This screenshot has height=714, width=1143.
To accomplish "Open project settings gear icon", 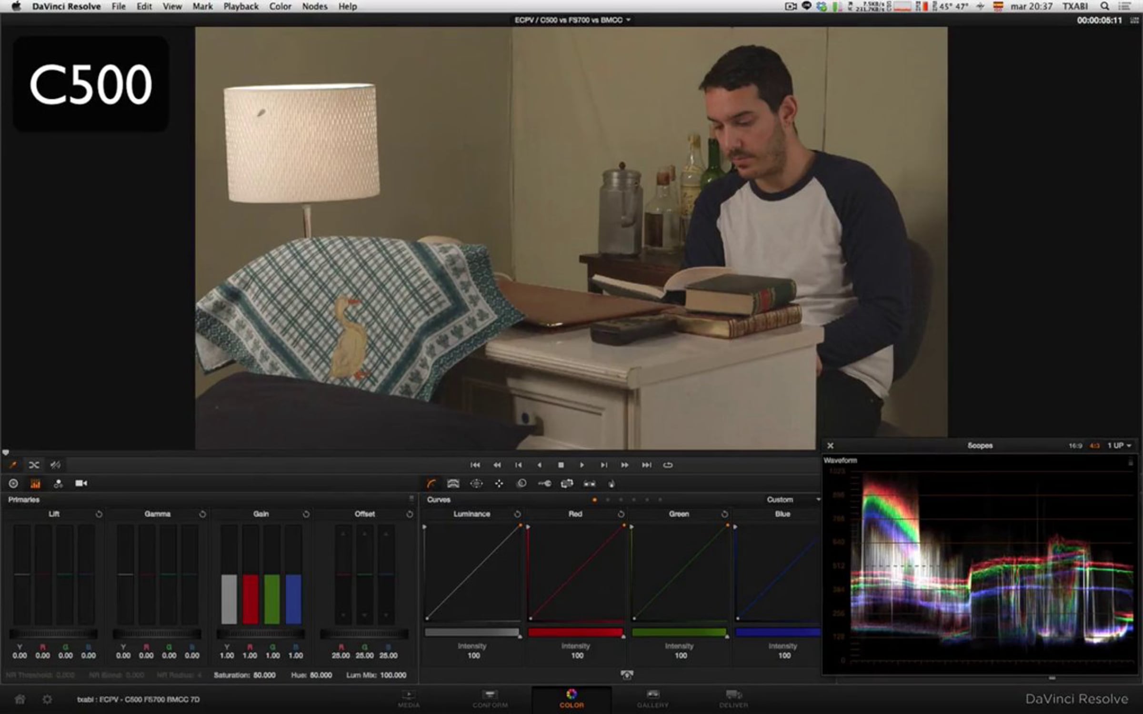I will [47, 699].
